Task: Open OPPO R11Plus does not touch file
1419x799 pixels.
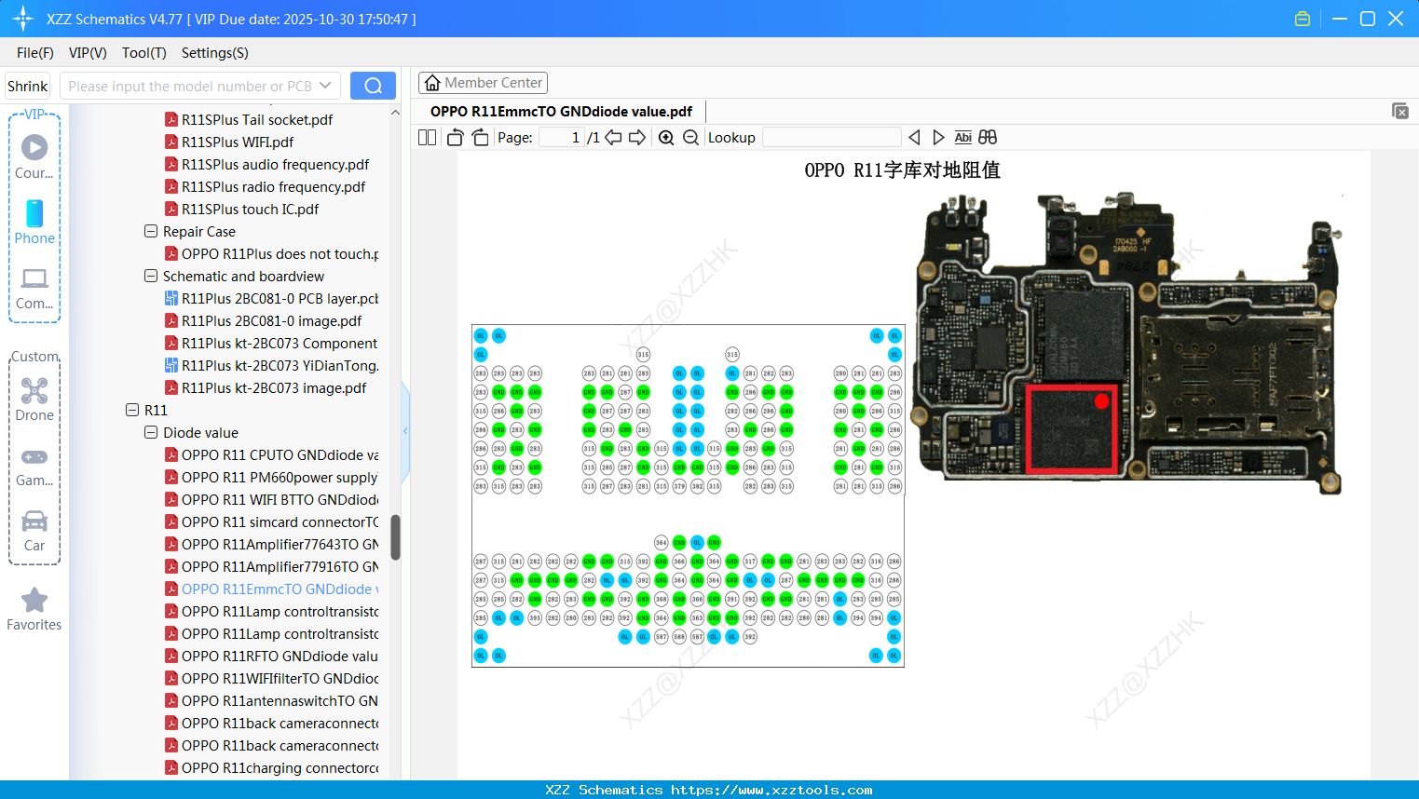Action: click(x=271, y=253)
